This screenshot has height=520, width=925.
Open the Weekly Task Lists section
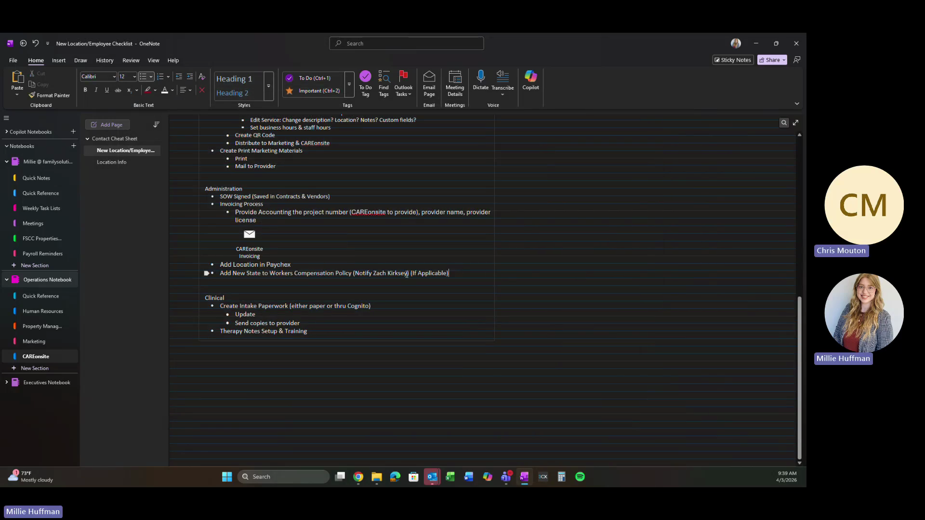click(x=41, y=208)
